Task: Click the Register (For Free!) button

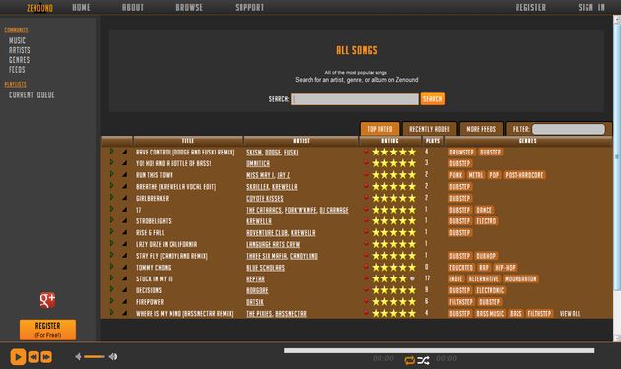Action: [47, 330]
